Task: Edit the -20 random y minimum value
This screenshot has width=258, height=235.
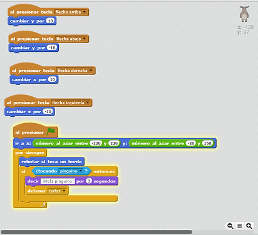Action: click(x=191, y=143)
